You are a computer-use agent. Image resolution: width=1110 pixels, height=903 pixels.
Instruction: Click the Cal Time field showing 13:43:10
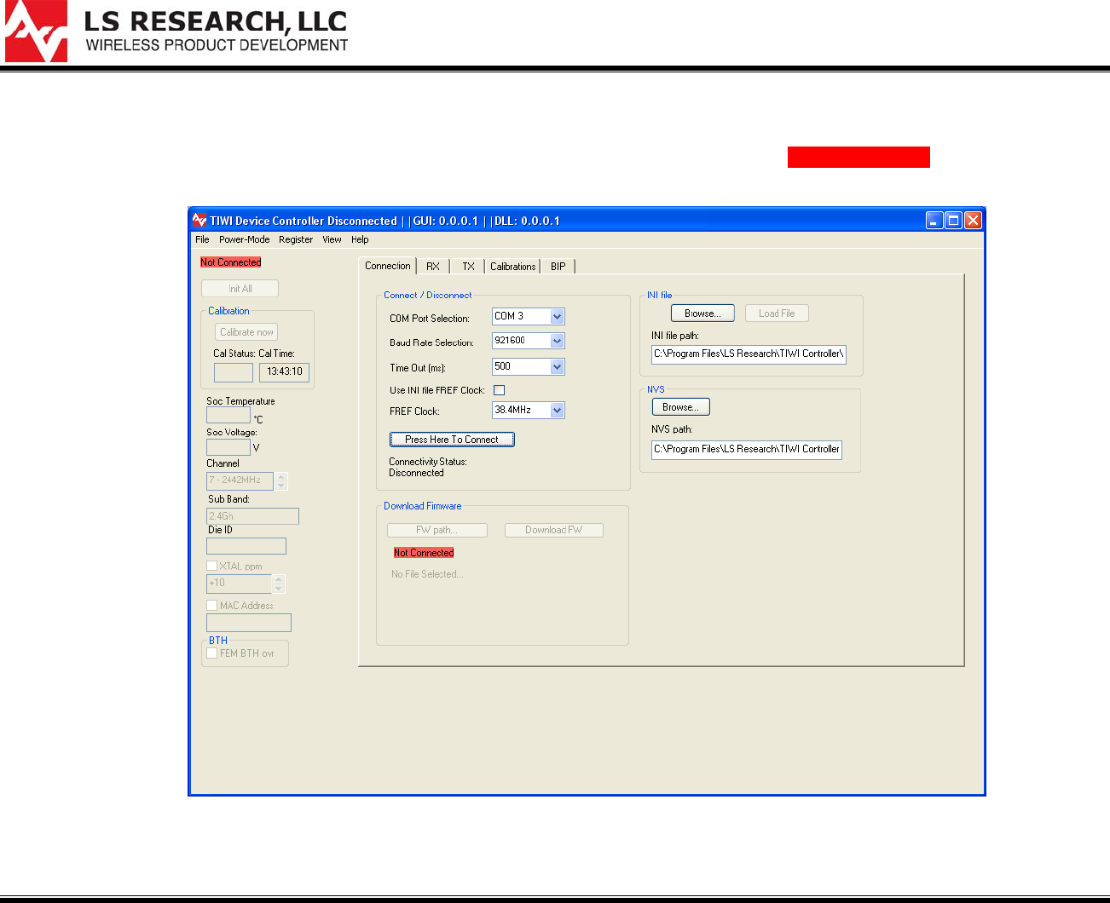[x=284, y=372]
